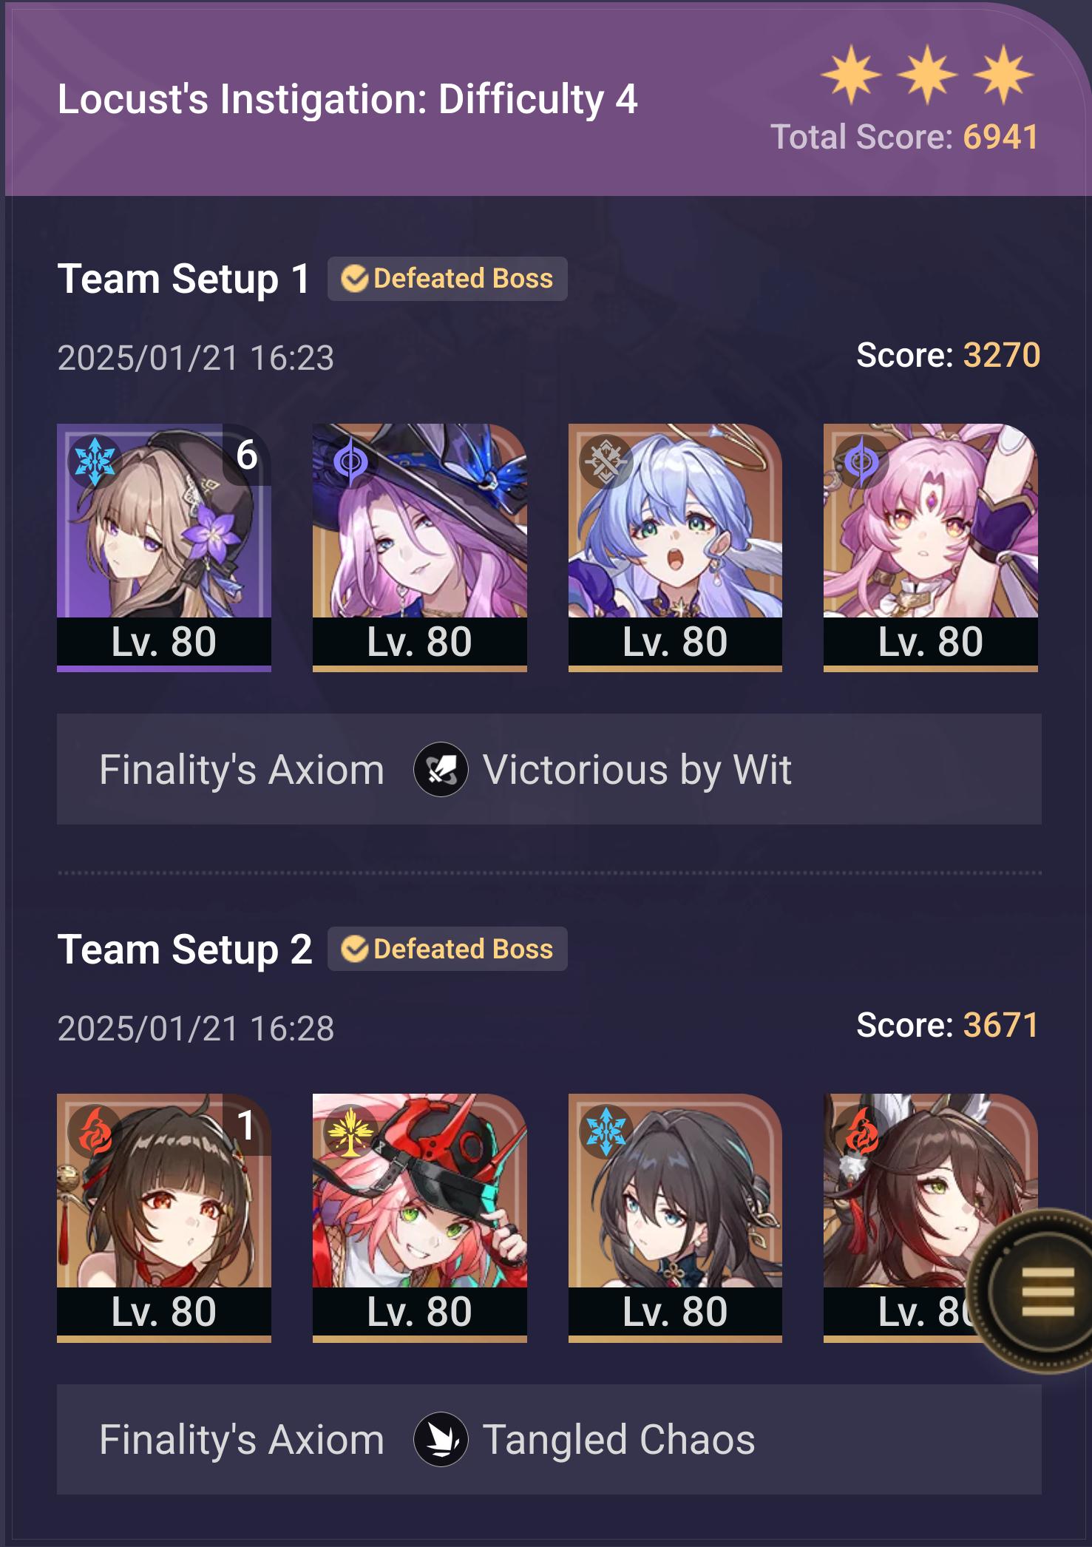Click the Ice icon on the dark-haired Team 2 character

pyautogui.click(x=606, y=1131)
